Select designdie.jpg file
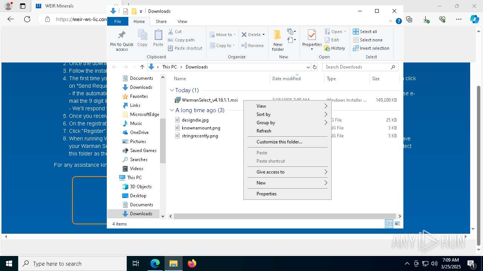This screenshot has width=483, height=271. pos(195,120)
